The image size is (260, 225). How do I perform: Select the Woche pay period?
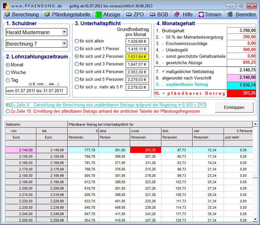(x=8, y=72)
